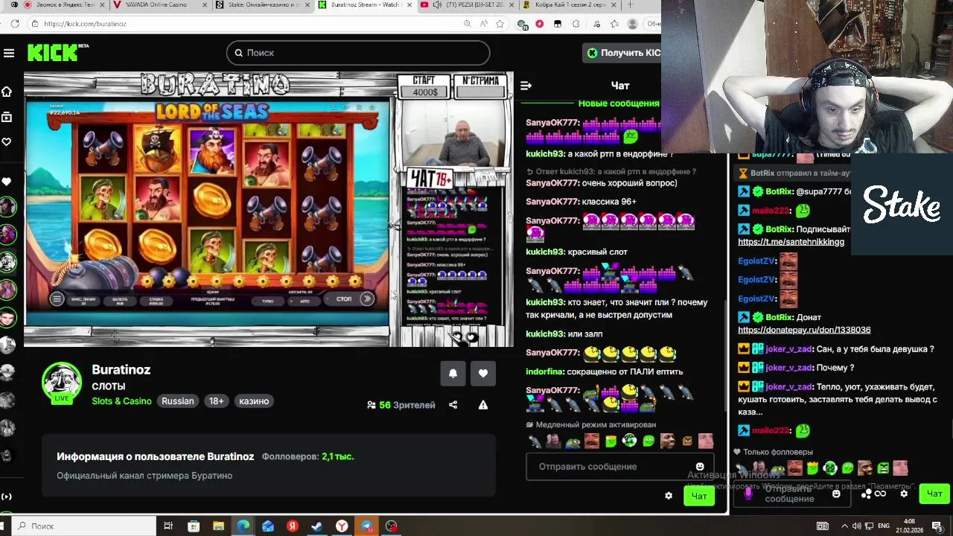Open Windows notification center icon

[x=937, y=526]
